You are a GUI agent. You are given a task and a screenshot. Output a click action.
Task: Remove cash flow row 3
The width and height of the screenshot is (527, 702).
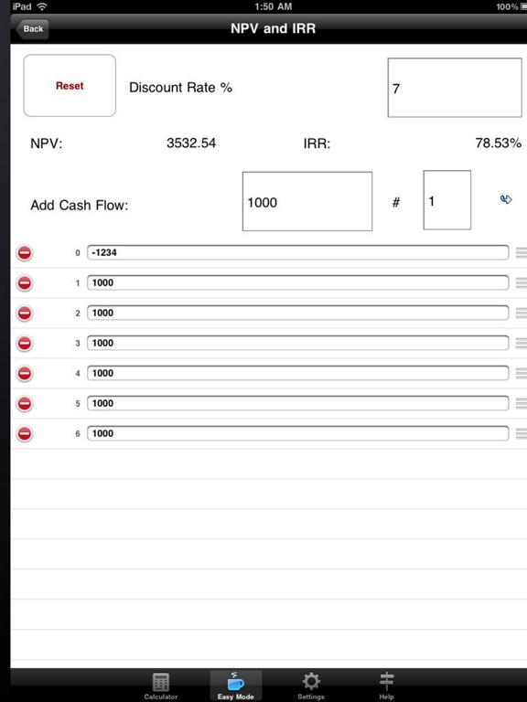pyautogui.click(x=25, y=344)
